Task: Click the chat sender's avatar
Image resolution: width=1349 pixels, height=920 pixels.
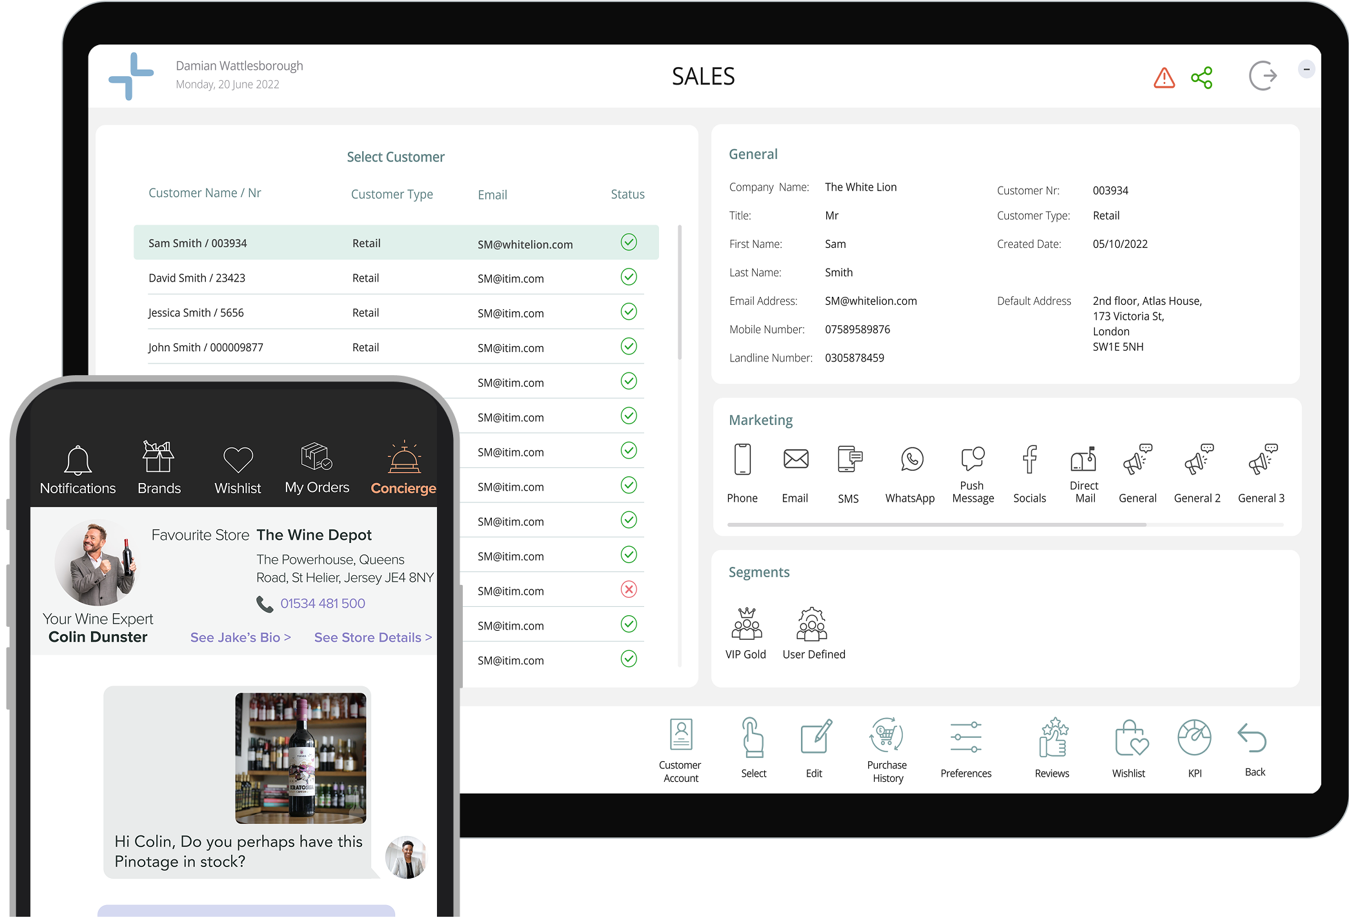Action: point(406,857)
